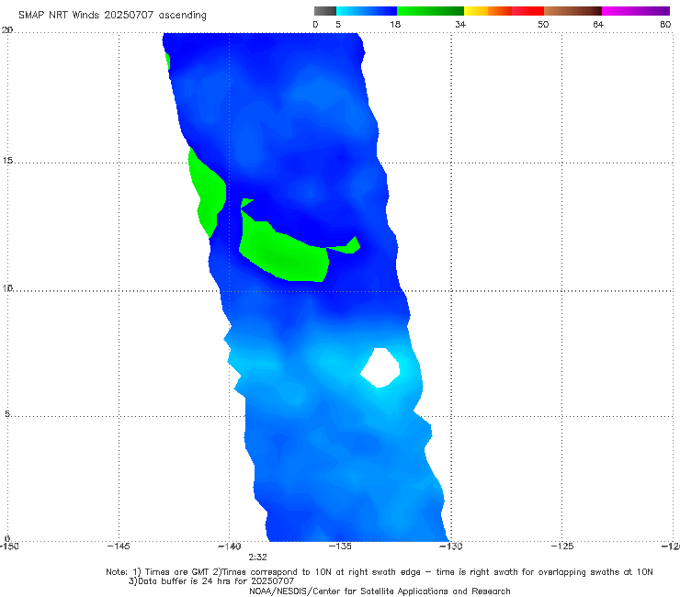
Task: Select the yellow-orange segment of the color bar
Action: pyautogui.click(x=488, y=11)
